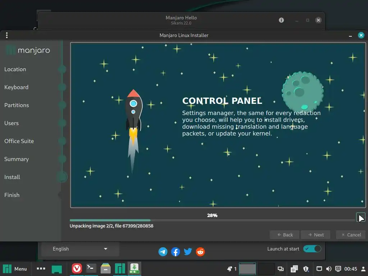This screenshot has height=276, width=368.
Task: Click the security shield tray icon
Action: coord(306,269)
